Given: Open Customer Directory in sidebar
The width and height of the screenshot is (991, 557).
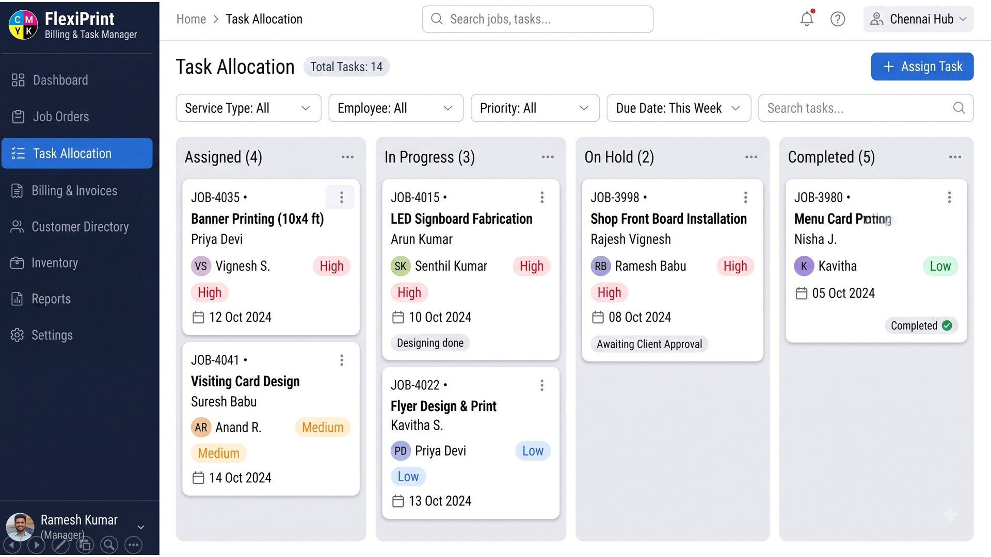Looking at the screenshot, I should point(77,227).
